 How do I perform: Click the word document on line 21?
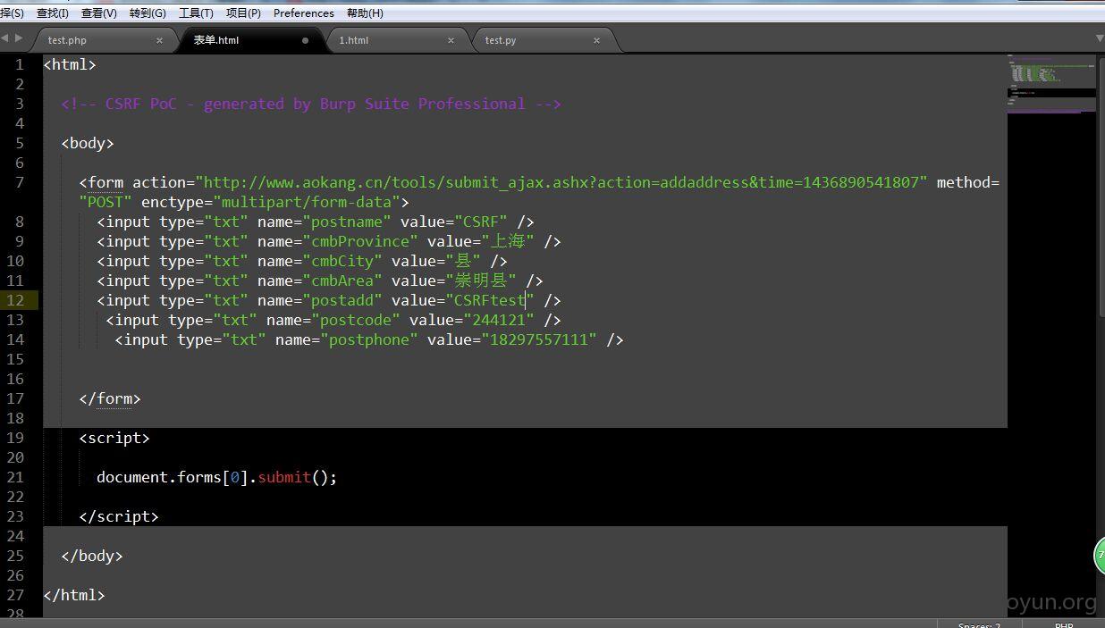click(132, 477)
